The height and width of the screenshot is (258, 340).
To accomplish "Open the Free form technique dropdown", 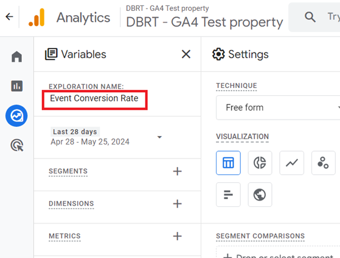I will point(278,107).
